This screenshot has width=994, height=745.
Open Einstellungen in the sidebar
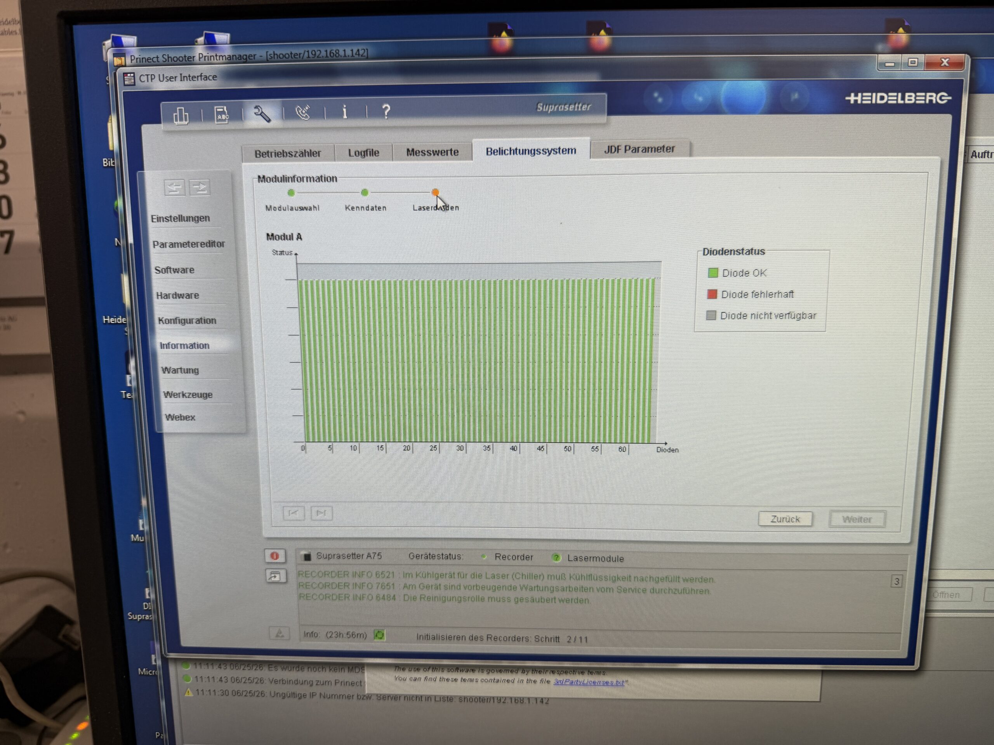(x=180, y=218)
